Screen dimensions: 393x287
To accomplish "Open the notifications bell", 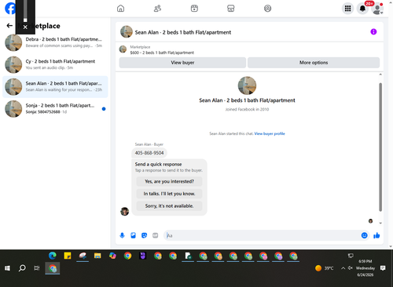I will point(362,9).
